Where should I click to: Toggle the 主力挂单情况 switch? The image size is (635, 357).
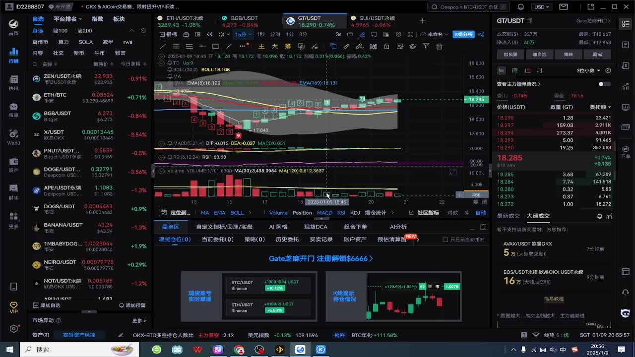coord(604,84)
